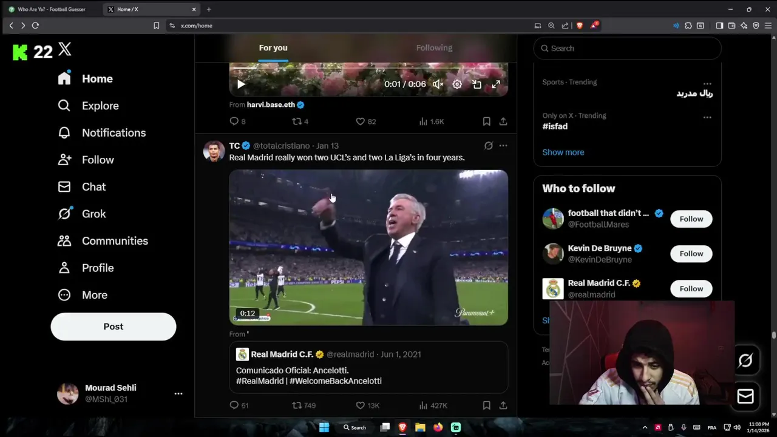Close the Home / X browser tab
Screen dimensions: 777x437
(194, 9)
